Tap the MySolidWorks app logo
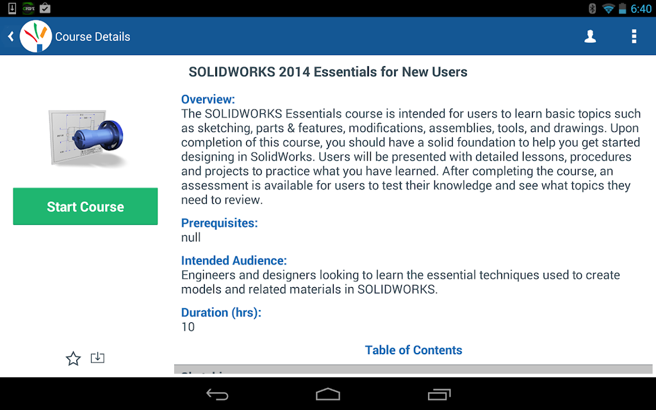The image size is (656, 410). click(36, 37)
